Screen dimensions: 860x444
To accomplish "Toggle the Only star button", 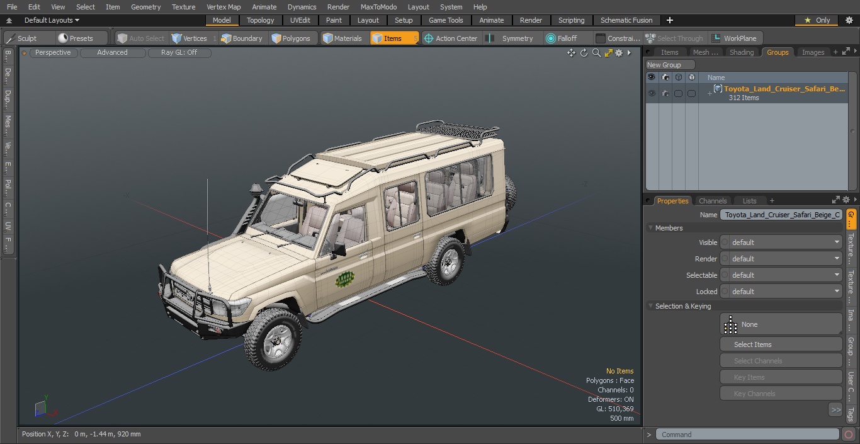I will (x=817, y=20).
